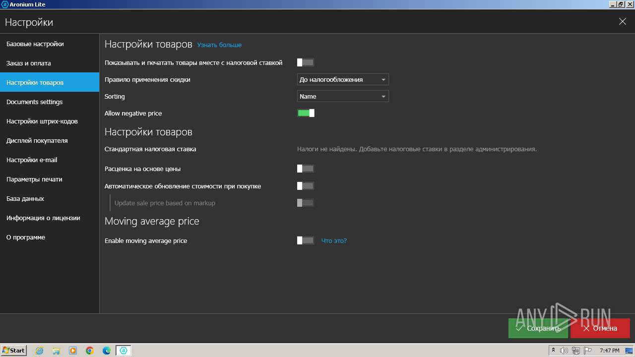Go to Настройки e-mail section
The image size is (635, 357).
coord(50,160)
